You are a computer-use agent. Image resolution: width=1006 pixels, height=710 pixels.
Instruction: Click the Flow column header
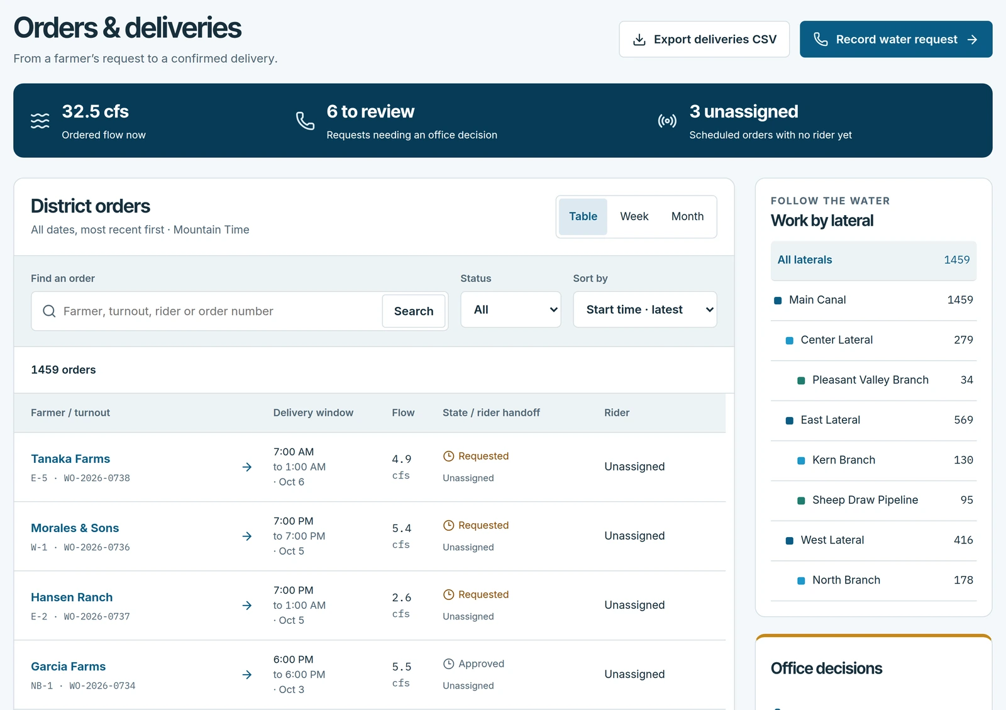coord(403,413)
